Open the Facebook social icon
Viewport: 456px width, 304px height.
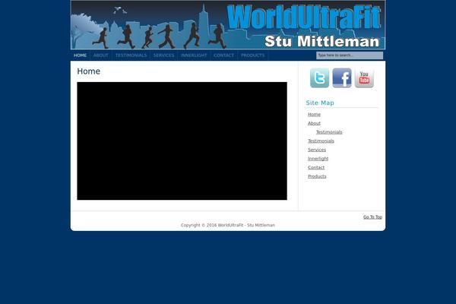coord(342,78)
